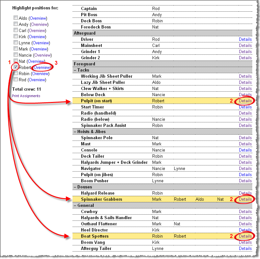
Task: View Details for Boat Spotters
Action: coord(245,236)
